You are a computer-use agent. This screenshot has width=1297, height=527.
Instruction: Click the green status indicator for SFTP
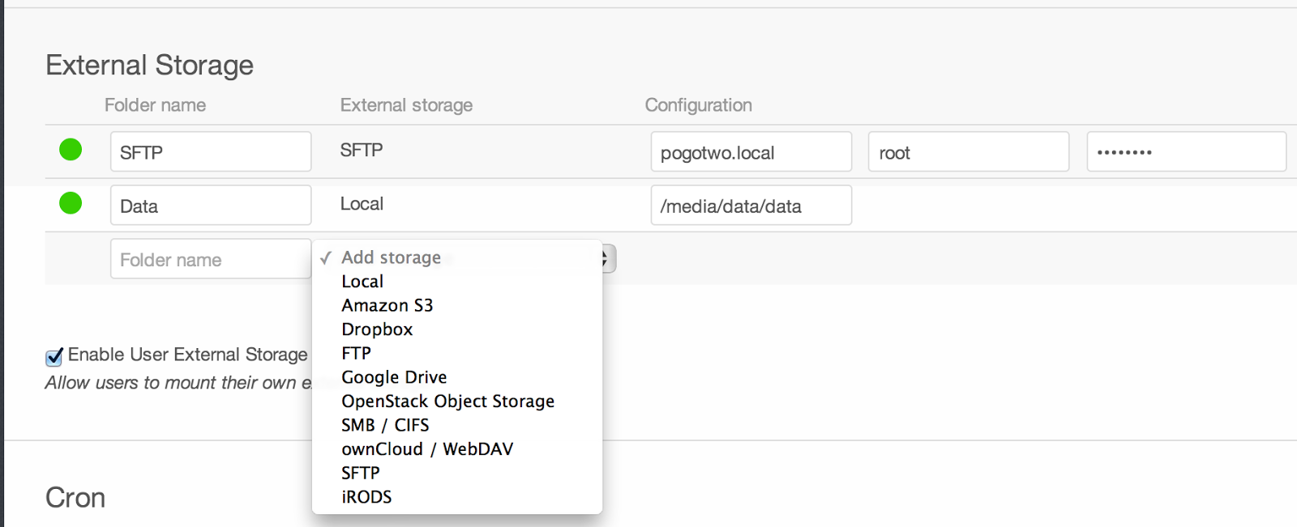(71, 150)
